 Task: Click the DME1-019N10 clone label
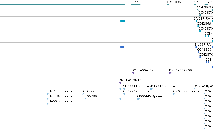130,80
